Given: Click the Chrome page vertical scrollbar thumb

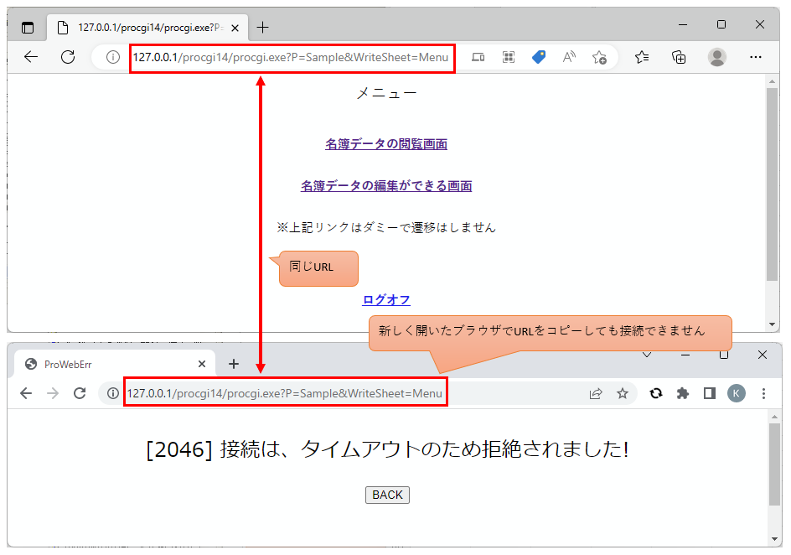Looking at the screenshot, I should [774, 464].
